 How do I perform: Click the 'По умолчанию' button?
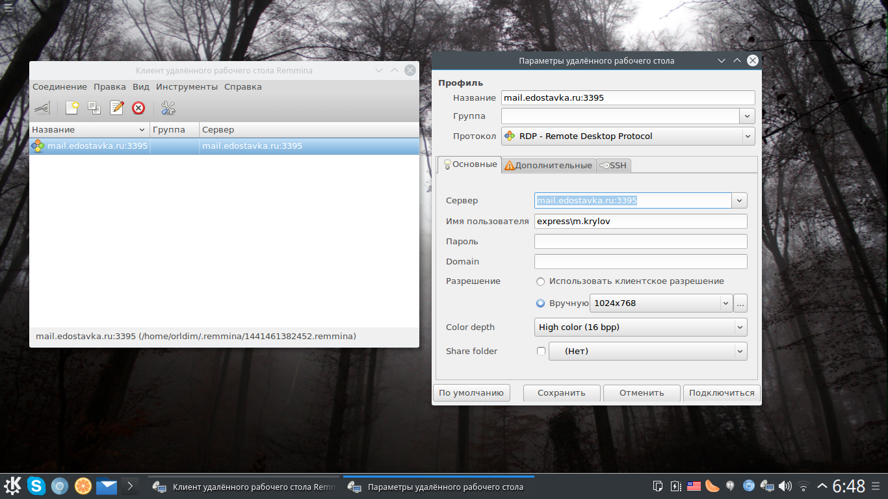coord(471,393)
